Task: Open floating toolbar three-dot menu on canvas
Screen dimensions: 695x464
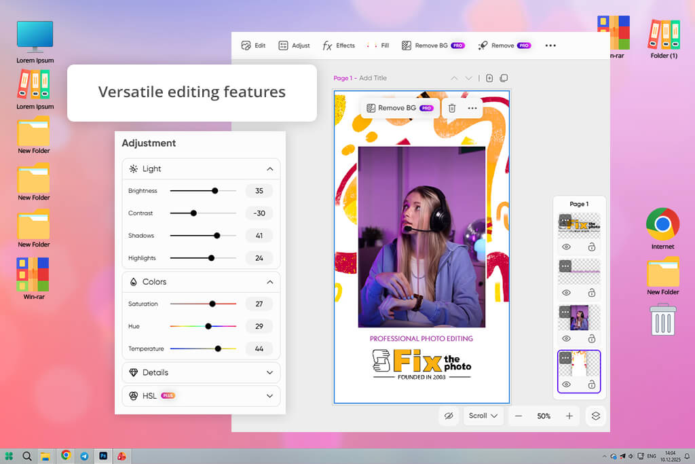Action: coord(472,108)
